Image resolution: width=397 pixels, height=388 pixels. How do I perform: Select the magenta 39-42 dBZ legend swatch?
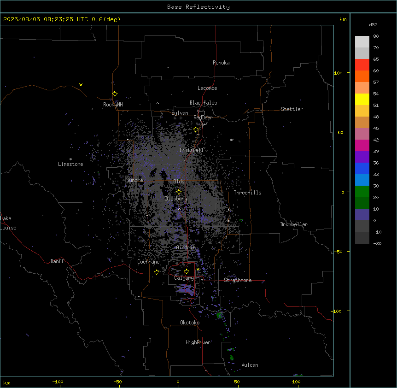(362, 145)
